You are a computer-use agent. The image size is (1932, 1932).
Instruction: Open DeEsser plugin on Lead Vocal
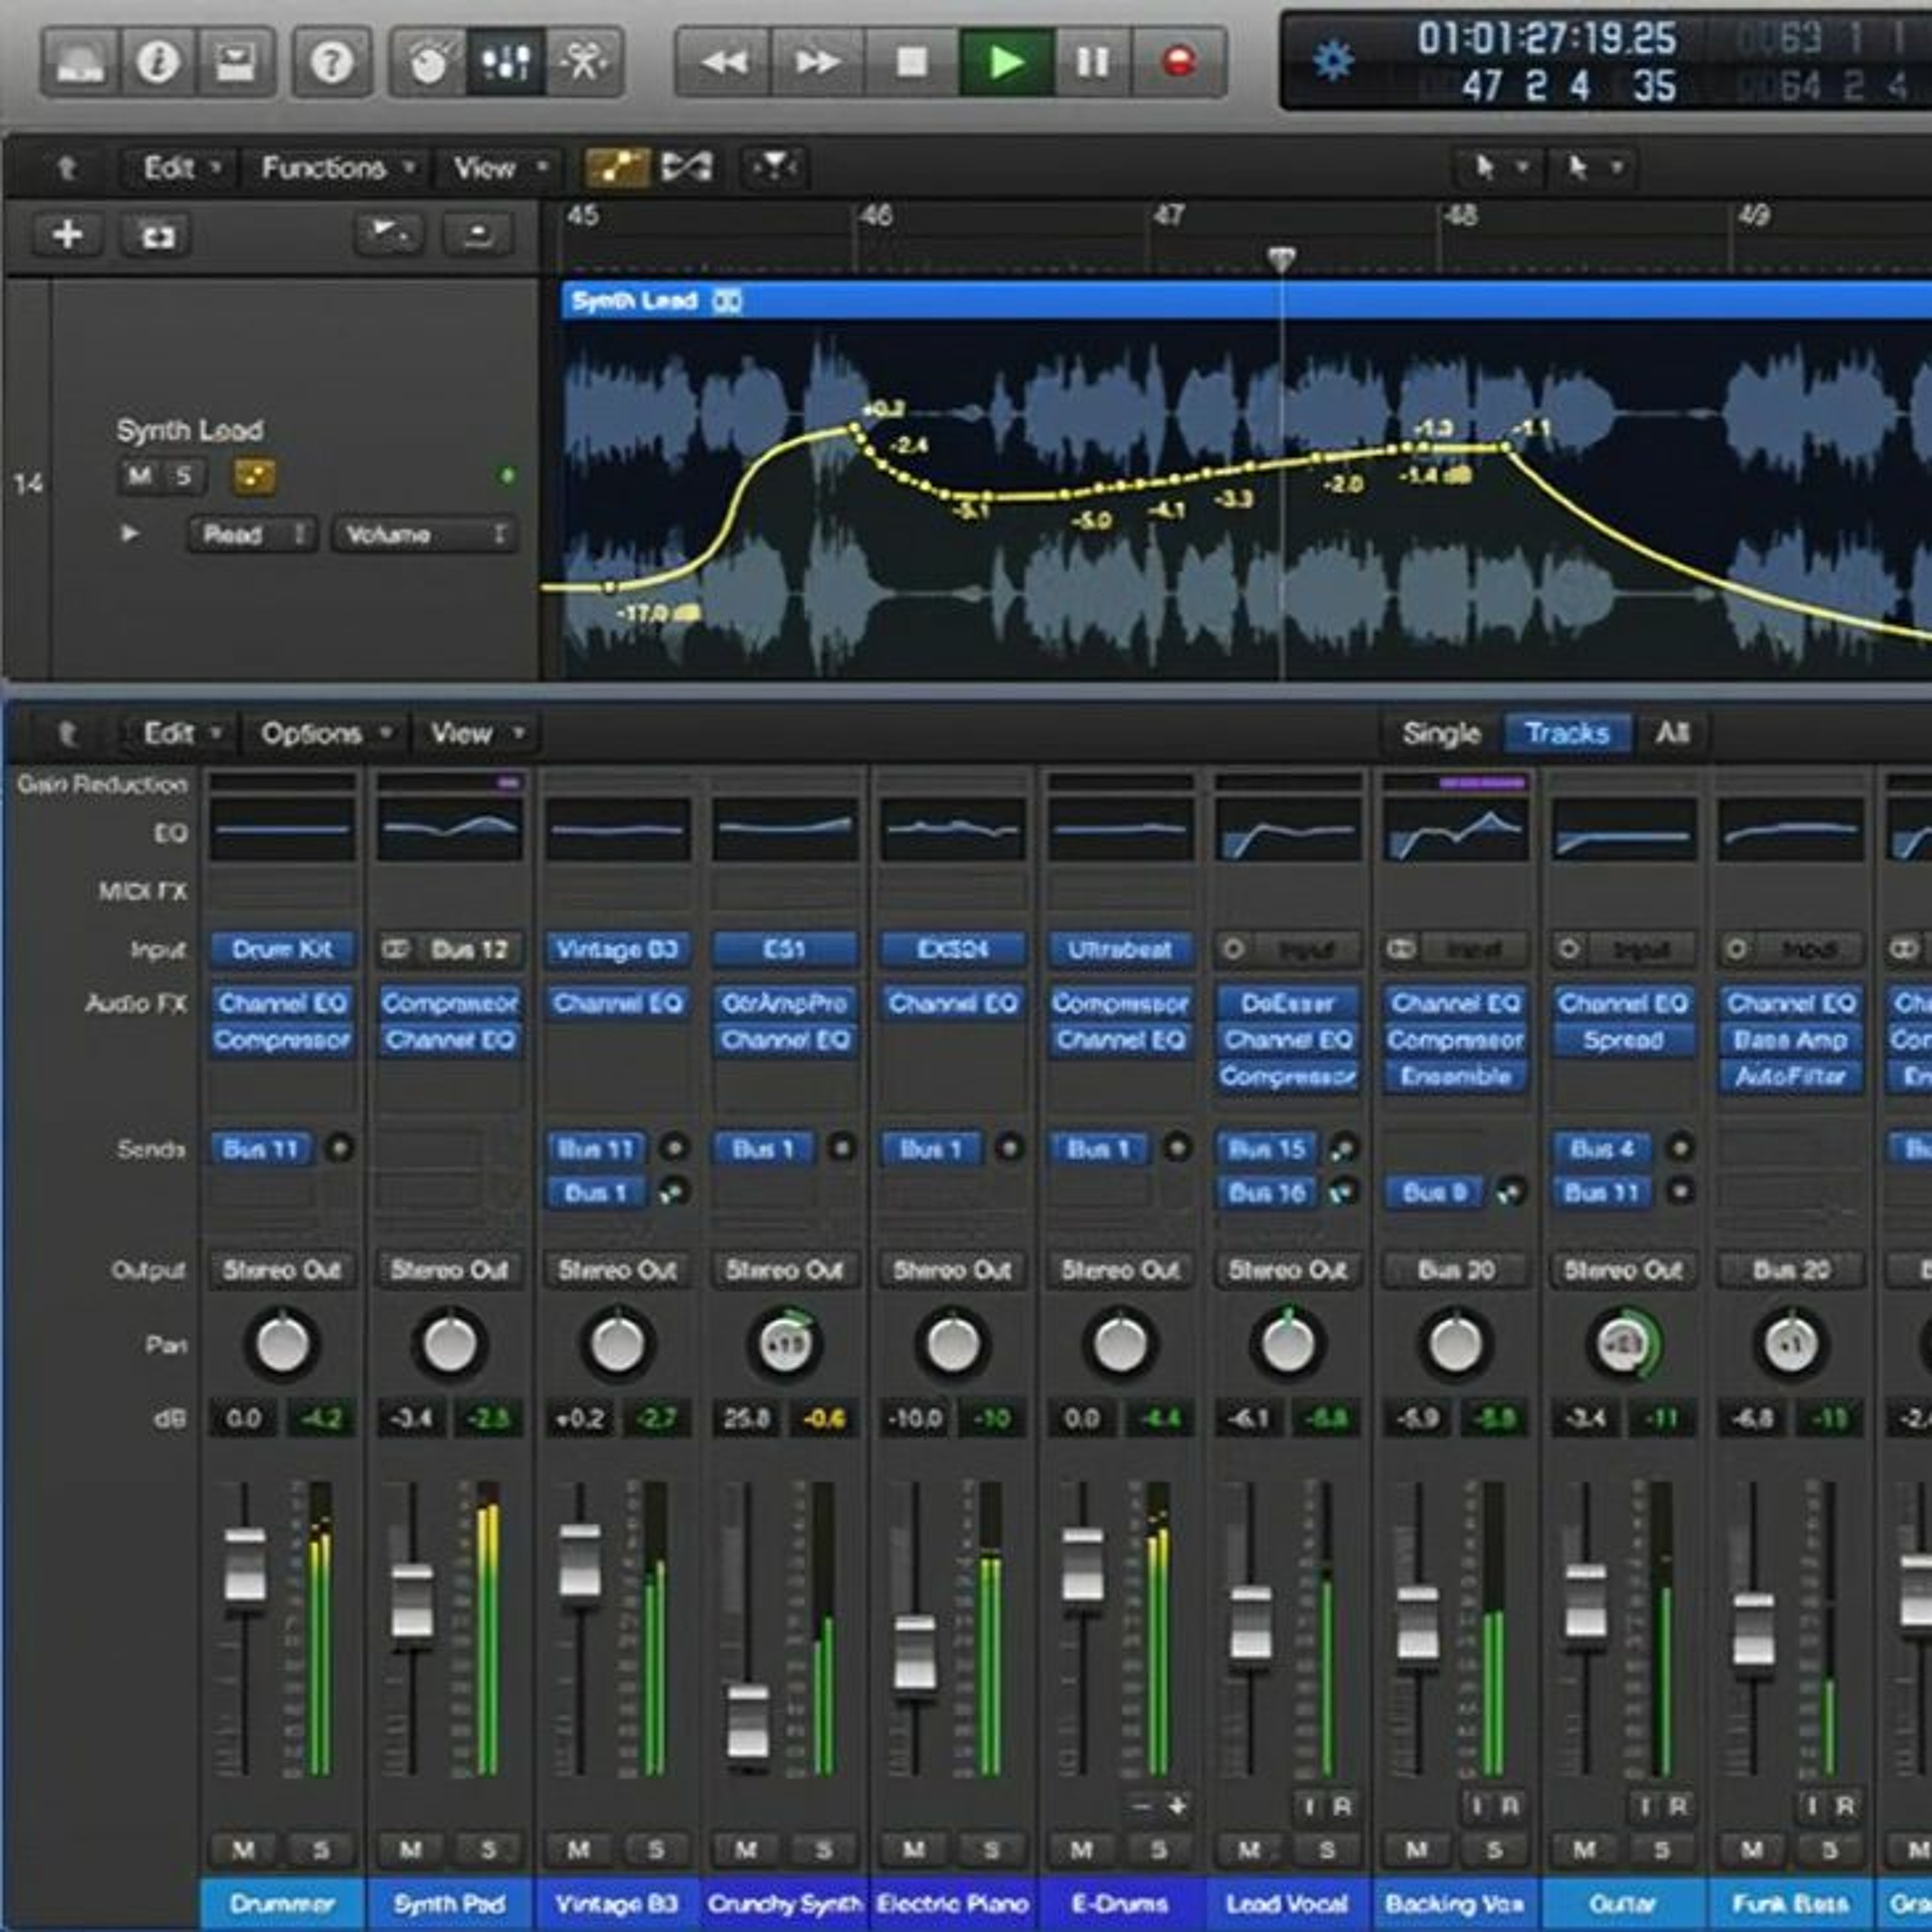pyautogui.click(x=1288, y=1003)
